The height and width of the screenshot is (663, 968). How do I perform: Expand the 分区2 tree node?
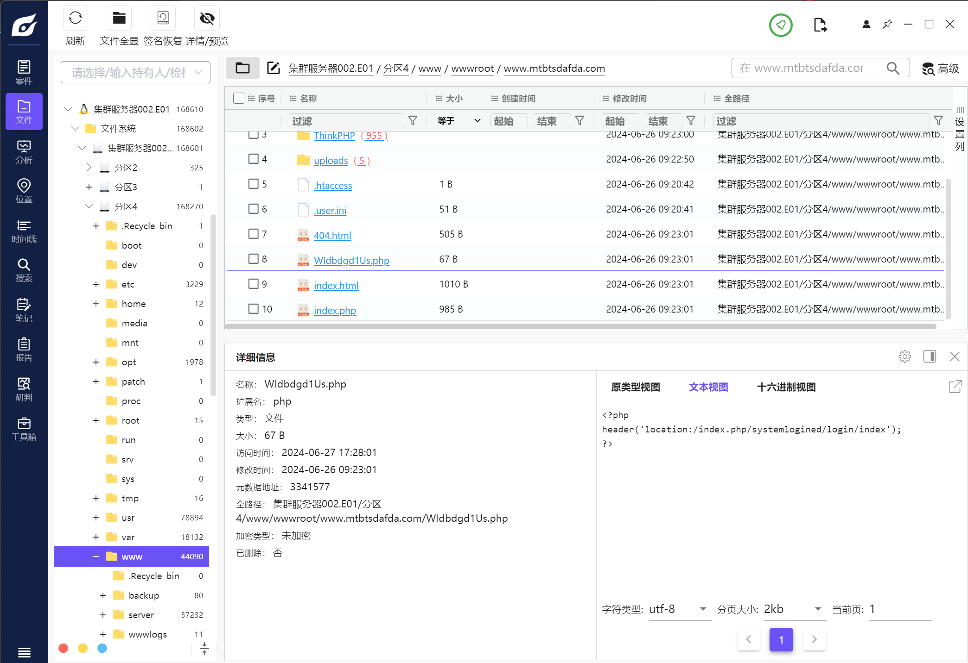pyautogui.click(x=89, y=167)
